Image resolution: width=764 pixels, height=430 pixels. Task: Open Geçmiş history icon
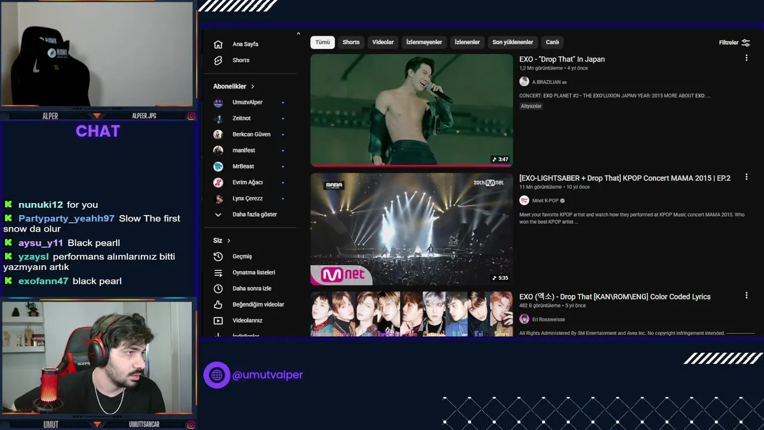pyautogui.click(x=218, y=256)
